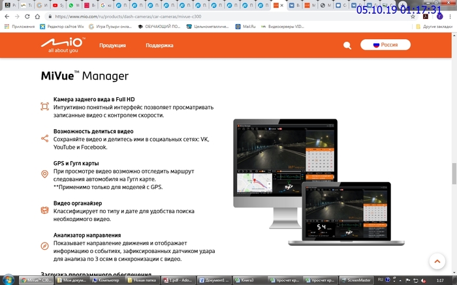The width and height of the screenshot is (457, 285).
Task: Click the browser back arrow
Action: tap(7, 16)
